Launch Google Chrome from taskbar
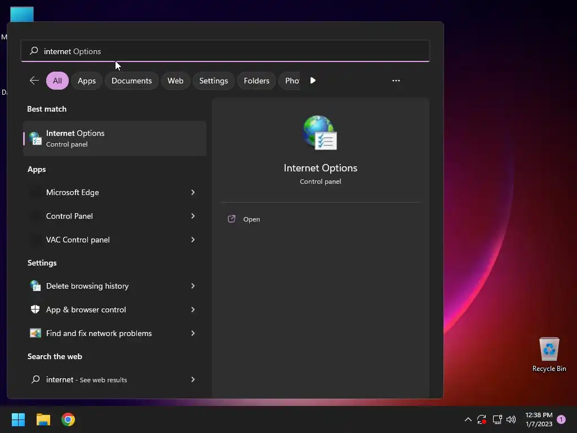Viewport: 577px width, 433px height. [x=68, y=419]
